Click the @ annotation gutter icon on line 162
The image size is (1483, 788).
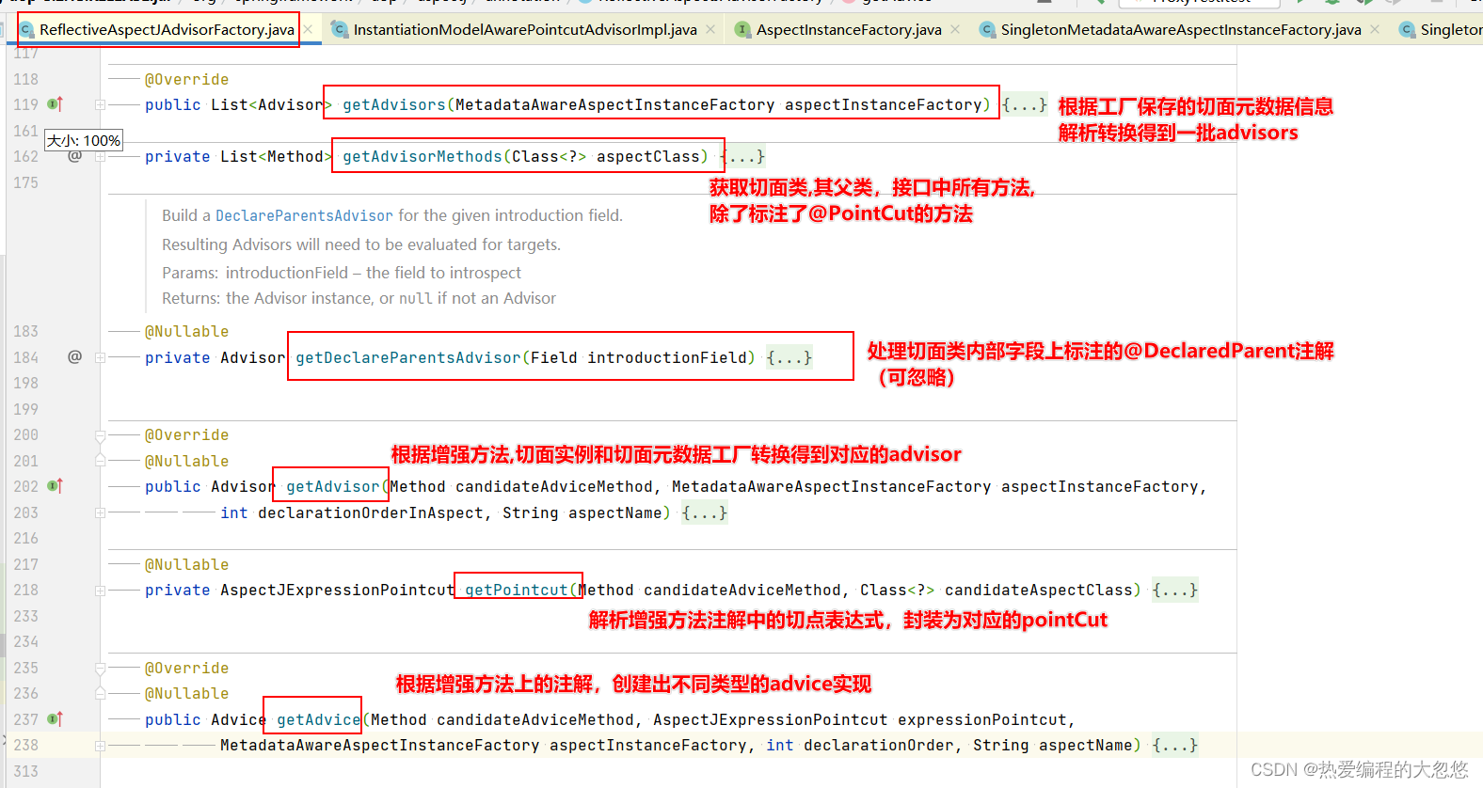point(75,156)
